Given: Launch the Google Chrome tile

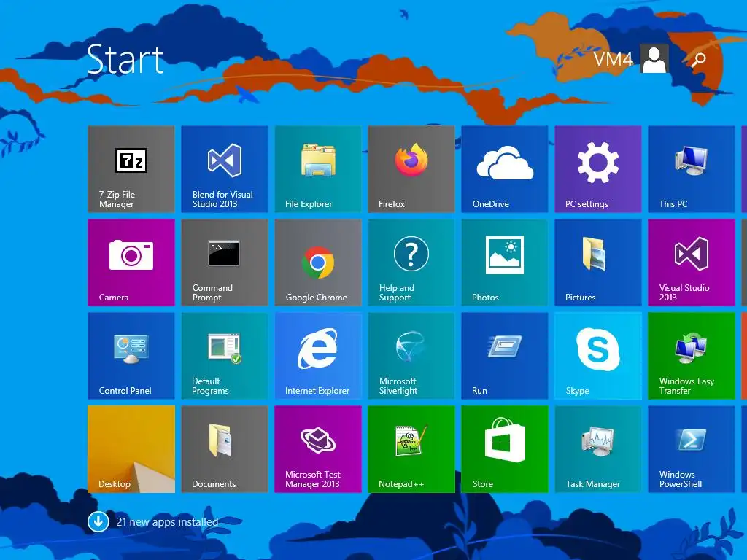Looking at the screenshot, I should tap(318, 262).
